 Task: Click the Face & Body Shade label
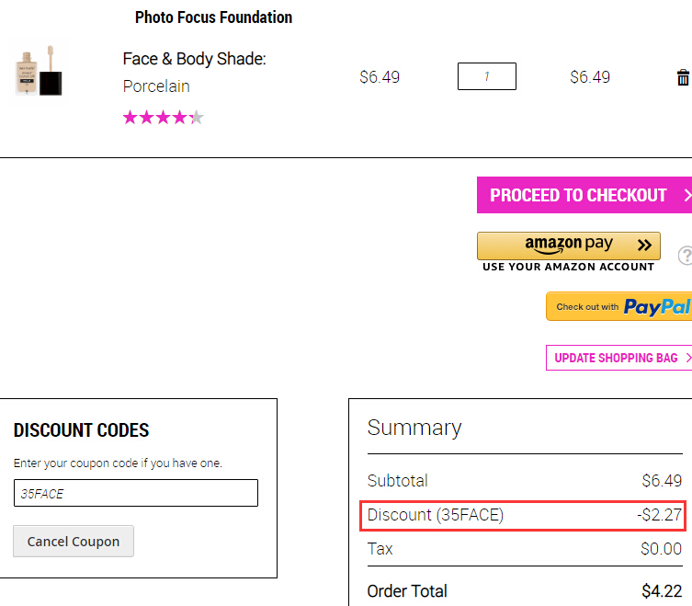pos(194,59)
